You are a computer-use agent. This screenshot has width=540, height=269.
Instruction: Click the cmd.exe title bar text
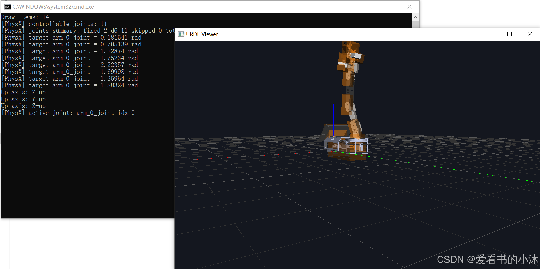[x=53, y=7]
